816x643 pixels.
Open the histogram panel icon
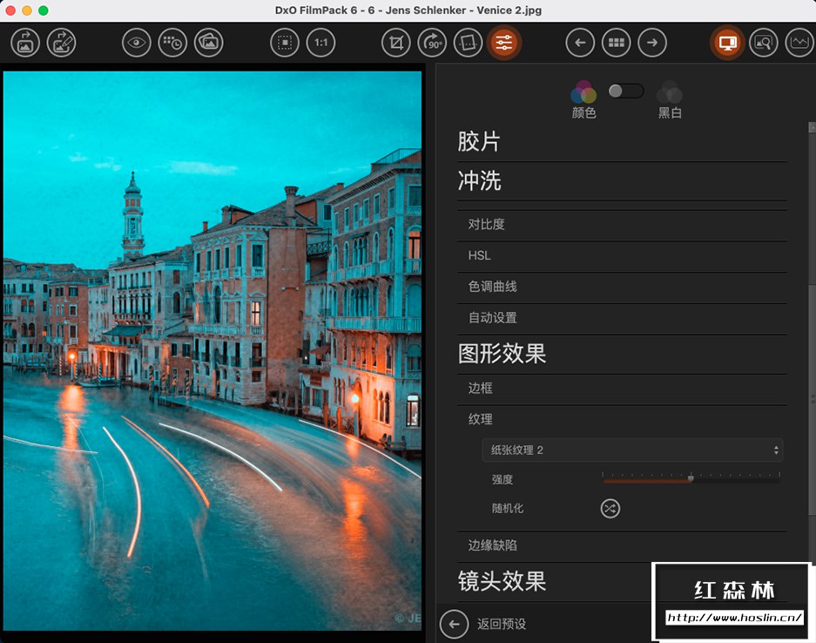tap(799, 42)
